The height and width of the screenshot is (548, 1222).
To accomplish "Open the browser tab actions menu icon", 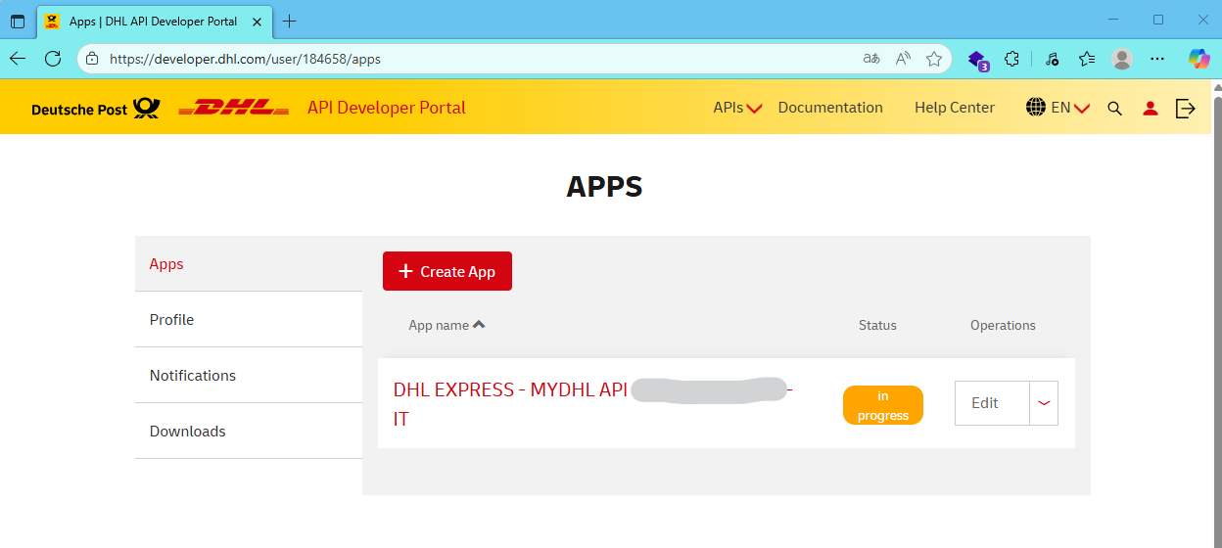I will point(18,21).
